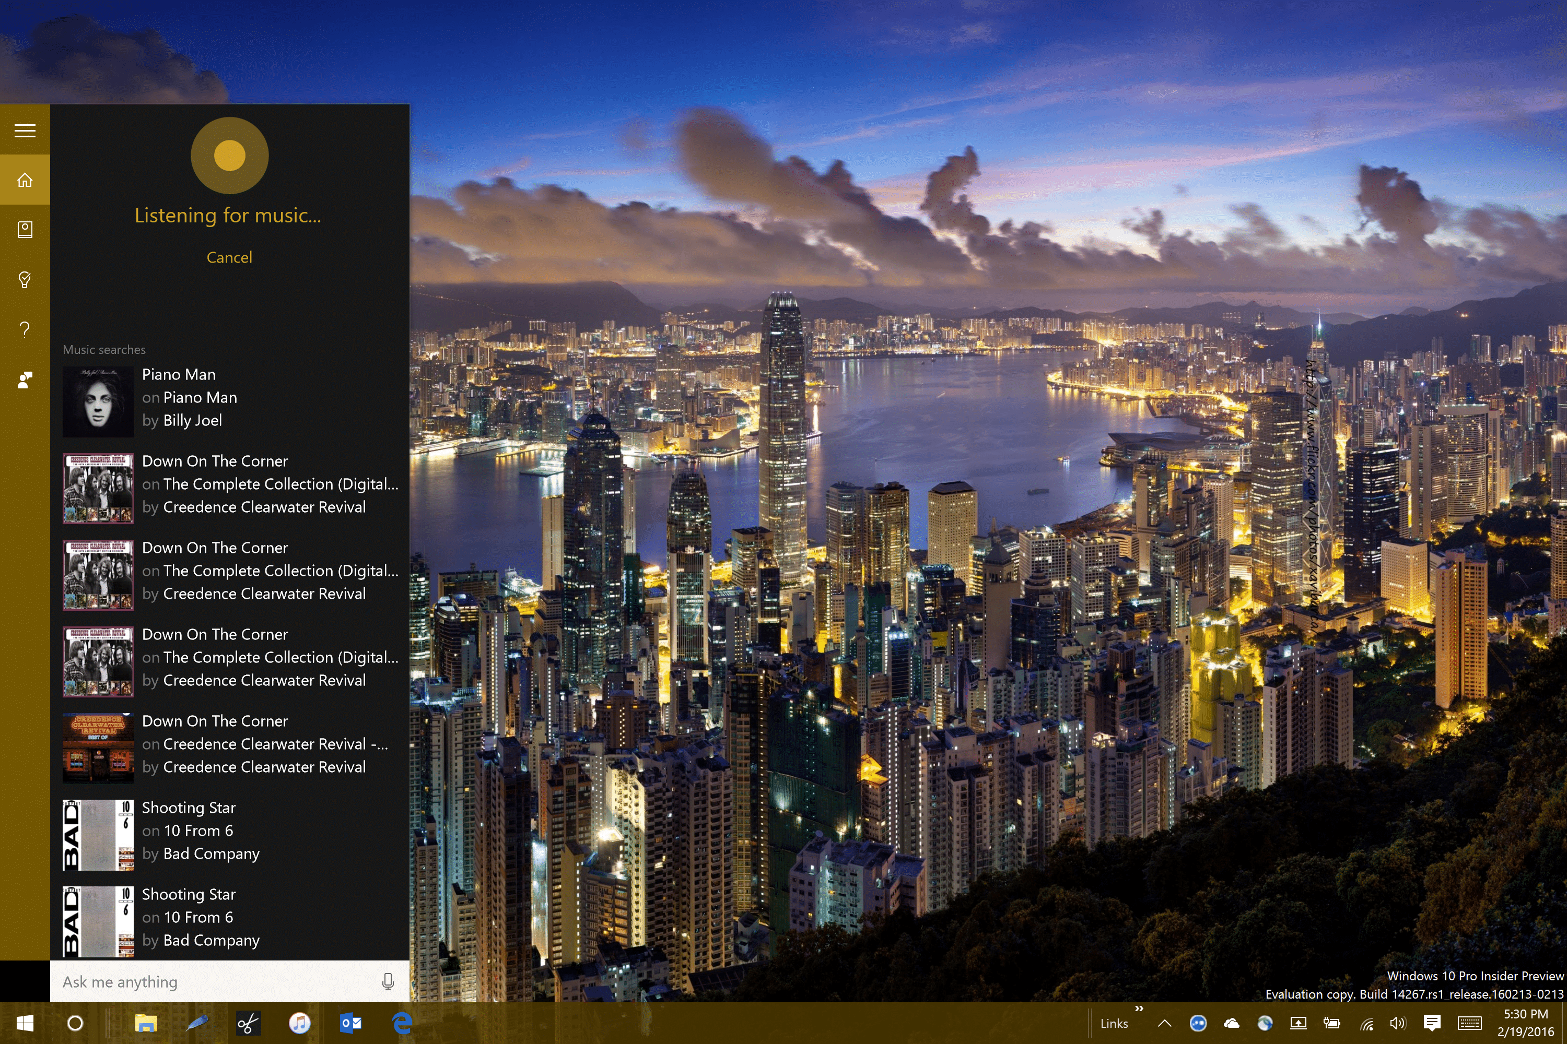Open File Explorer from taskbar
The width and height of the screenshot is (1567, 1044).
click(145, 1023)
